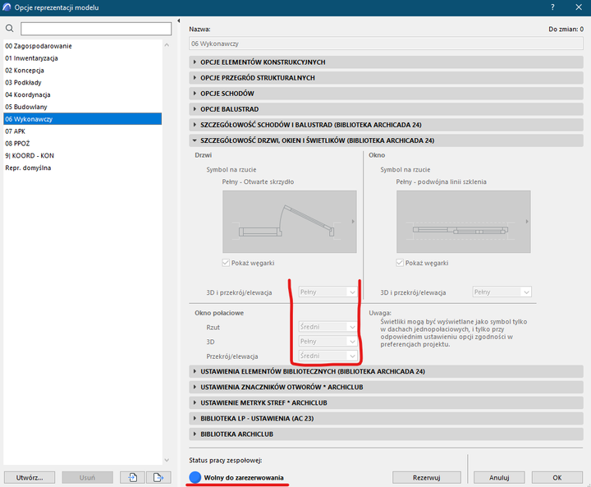The image size is (591, 487).
Task: Click list scrollbar down arrow
Action: 167,460
